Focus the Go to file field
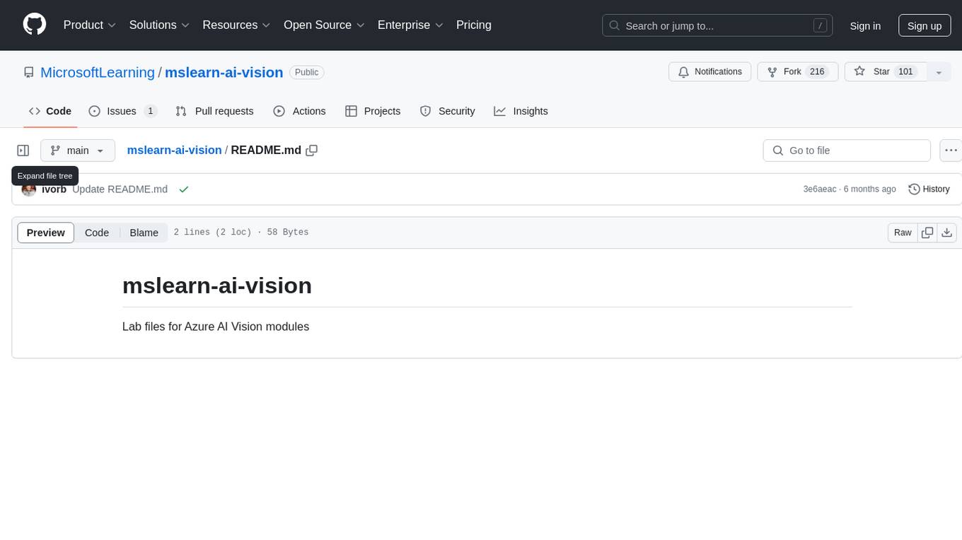Image resolution: width=962 pixels, height=540 pixels. (x=847, y=151)
